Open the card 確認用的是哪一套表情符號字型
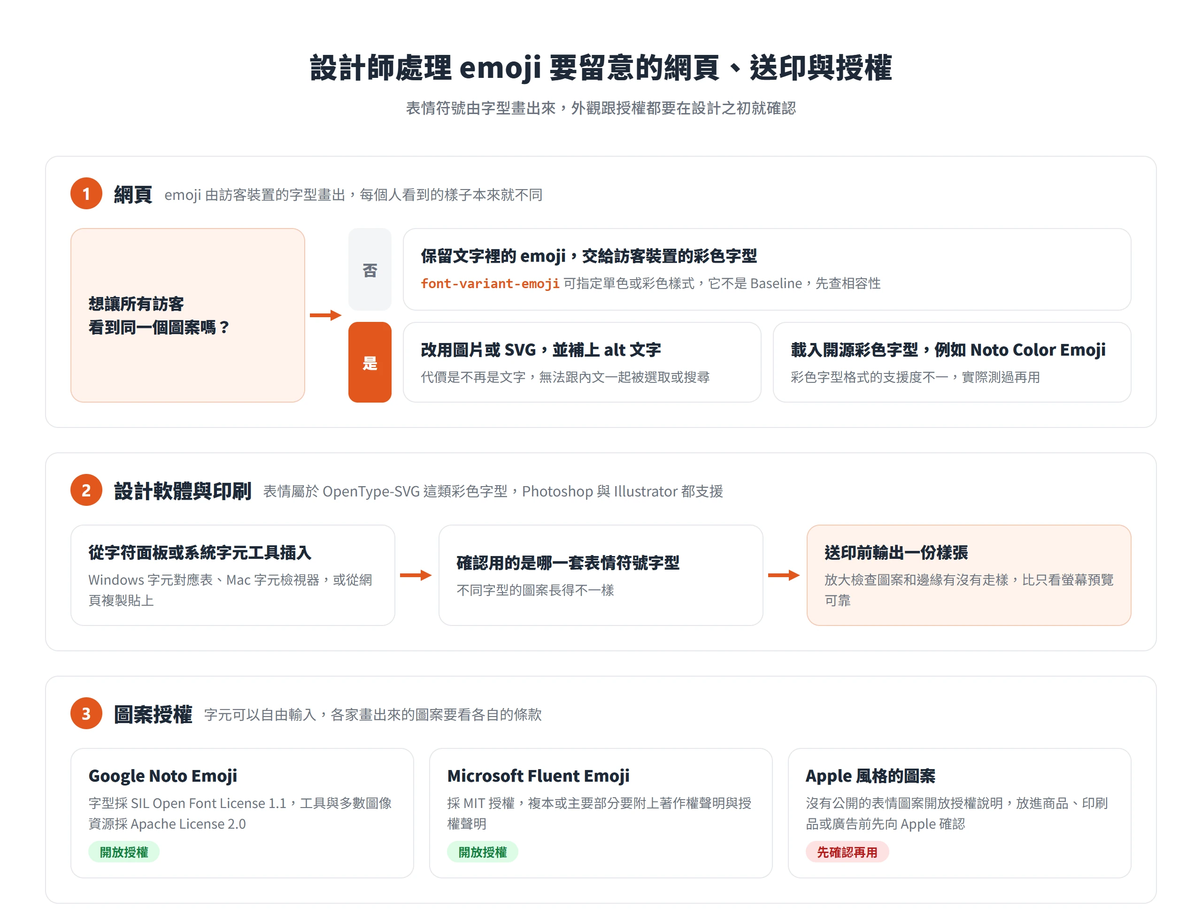The height and width of the screenshot is (915, 1202). 601,575
